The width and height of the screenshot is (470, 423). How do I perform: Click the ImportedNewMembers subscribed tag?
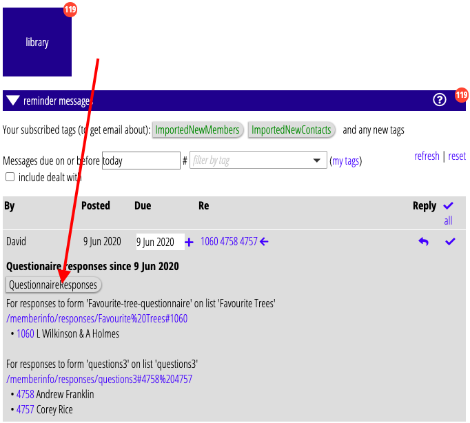click(197, 130)
